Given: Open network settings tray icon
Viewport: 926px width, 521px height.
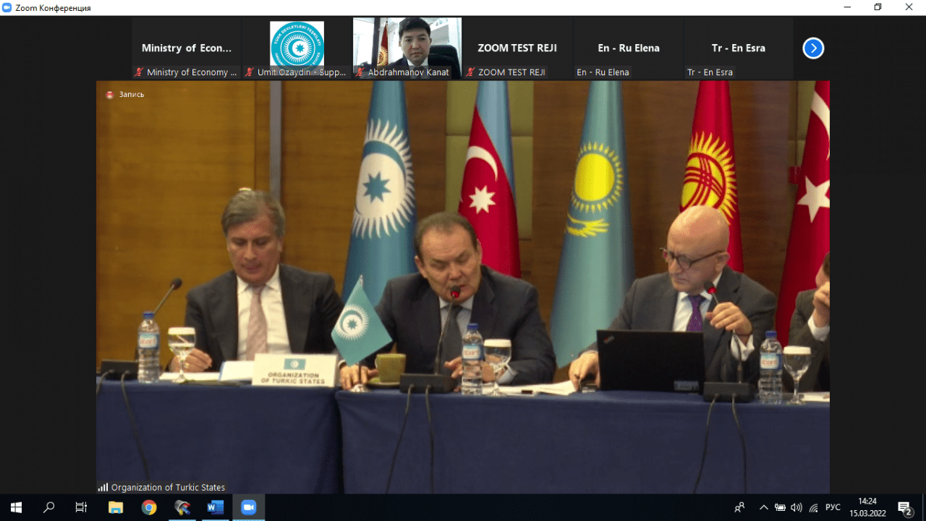Looking at the screenshot, I should [x=814, y=507].
